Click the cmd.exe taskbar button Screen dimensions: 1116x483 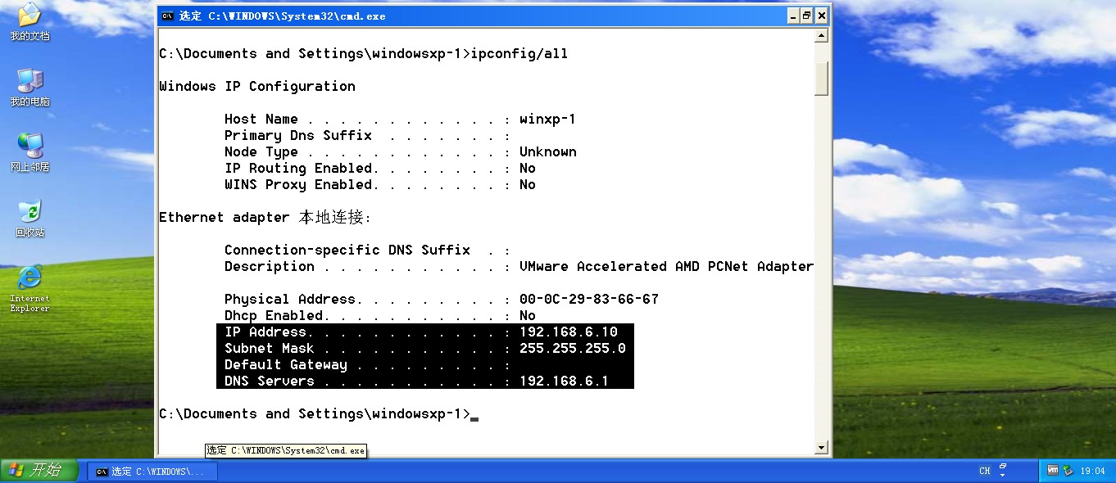pyautogui.click(x=152, y=472)
